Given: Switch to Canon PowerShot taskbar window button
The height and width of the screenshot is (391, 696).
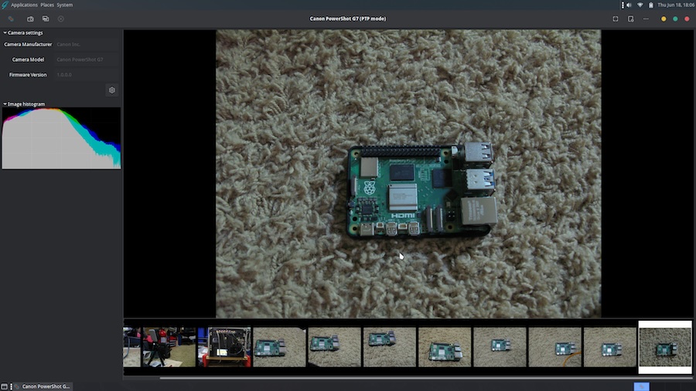Looking at the screenshot, I should click(43, 386).
